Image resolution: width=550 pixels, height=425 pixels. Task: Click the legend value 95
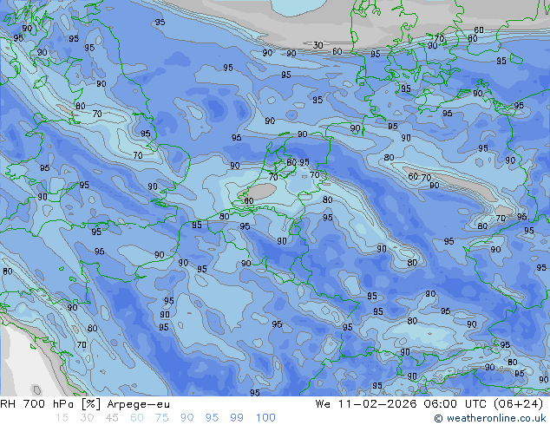[x=212, y=418]
